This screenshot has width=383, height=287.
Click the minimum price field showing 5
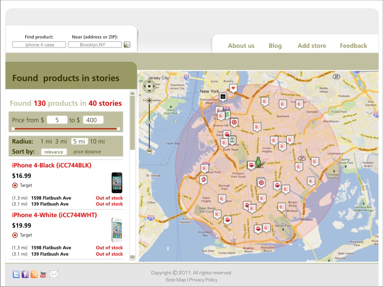coord(57,120)
